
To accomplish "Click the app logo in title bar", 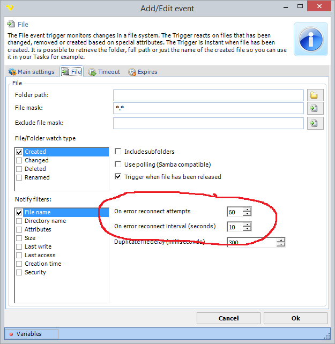I will point(9,8).
